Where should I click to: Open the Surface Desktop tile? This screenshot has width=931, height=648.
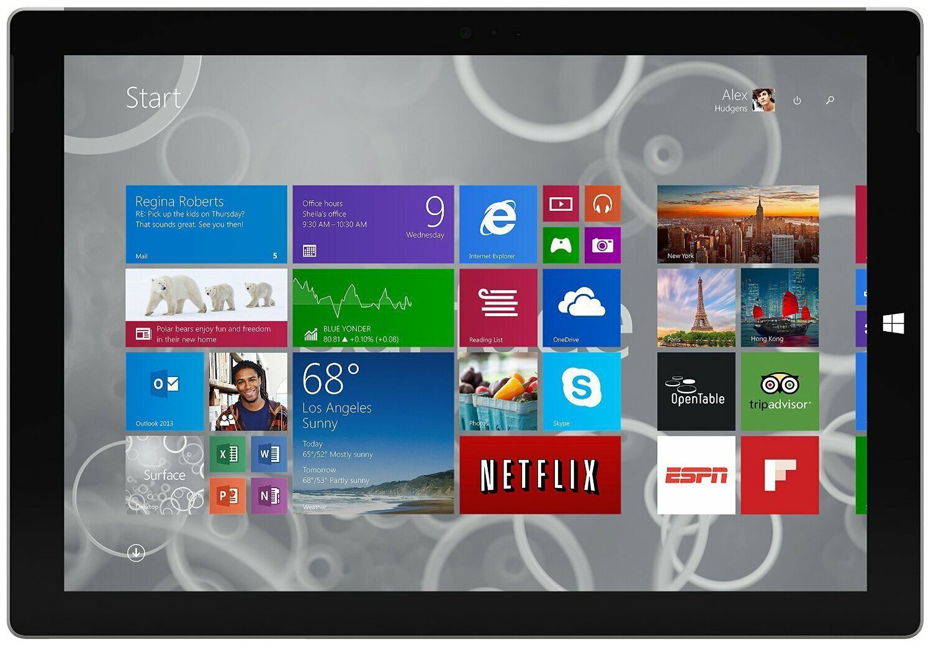pyautogui.click(x=164, y=475)
